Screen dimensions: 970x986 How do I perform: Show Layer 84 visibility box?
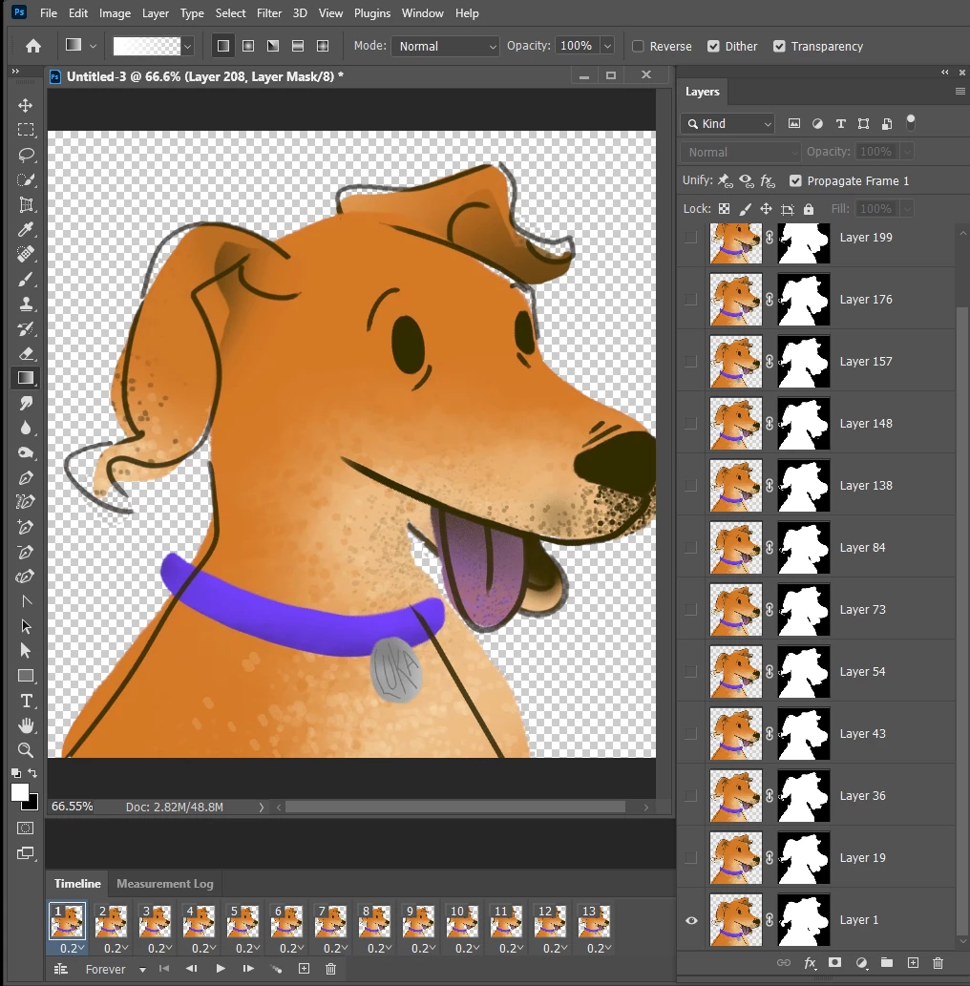click(x=690, y=548)
